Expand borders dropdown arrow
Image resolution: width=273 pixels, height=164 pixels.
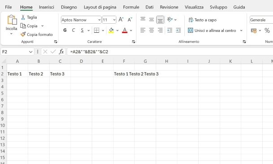click(x=103, y=30)
